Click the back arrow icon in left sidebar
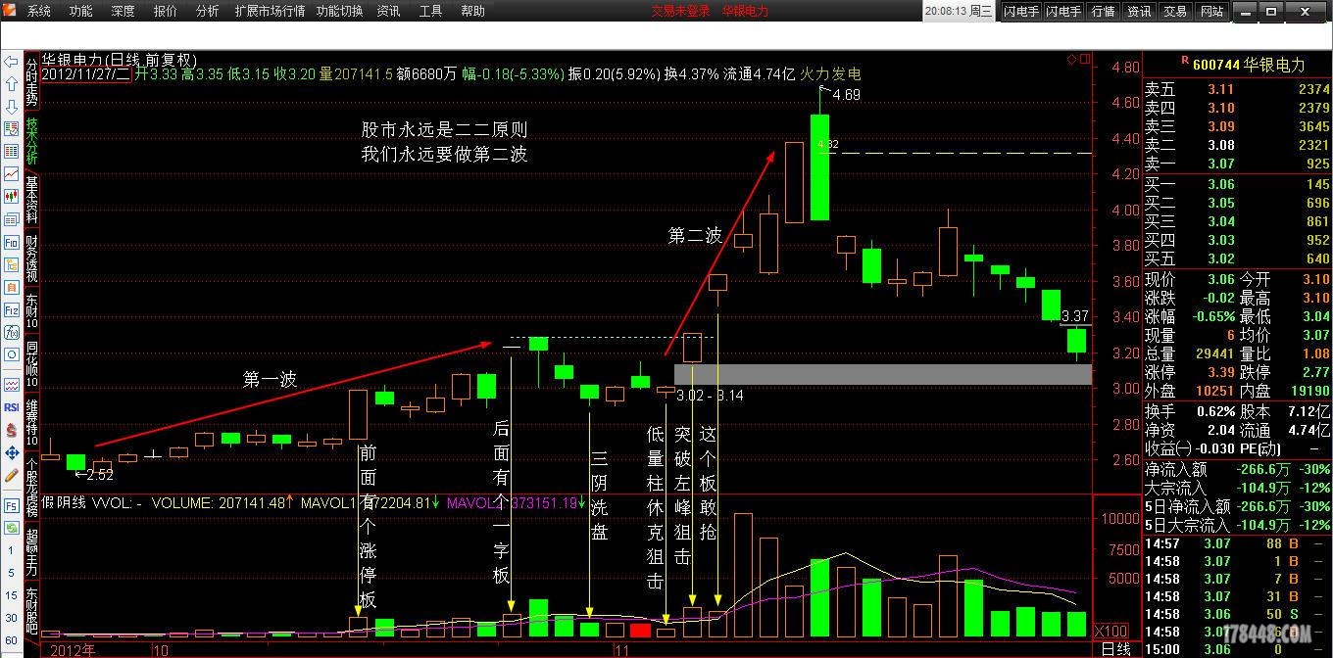This screenshot has height=658, width=1333. [12, 62]
